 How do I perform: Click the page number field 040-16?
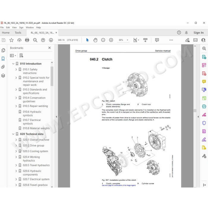[x=61, y=40]
